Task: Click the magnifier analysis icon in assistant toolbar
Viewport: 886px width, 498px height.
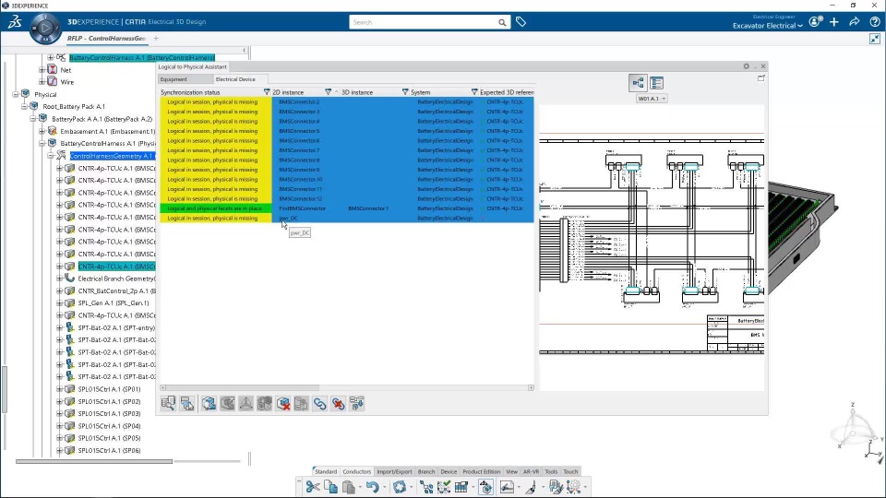Action: 168,403
